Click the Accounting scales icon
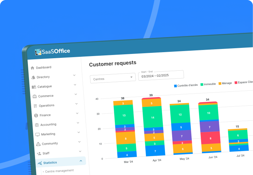The height and width of the screenshot is (175, 253). (37, 125)
